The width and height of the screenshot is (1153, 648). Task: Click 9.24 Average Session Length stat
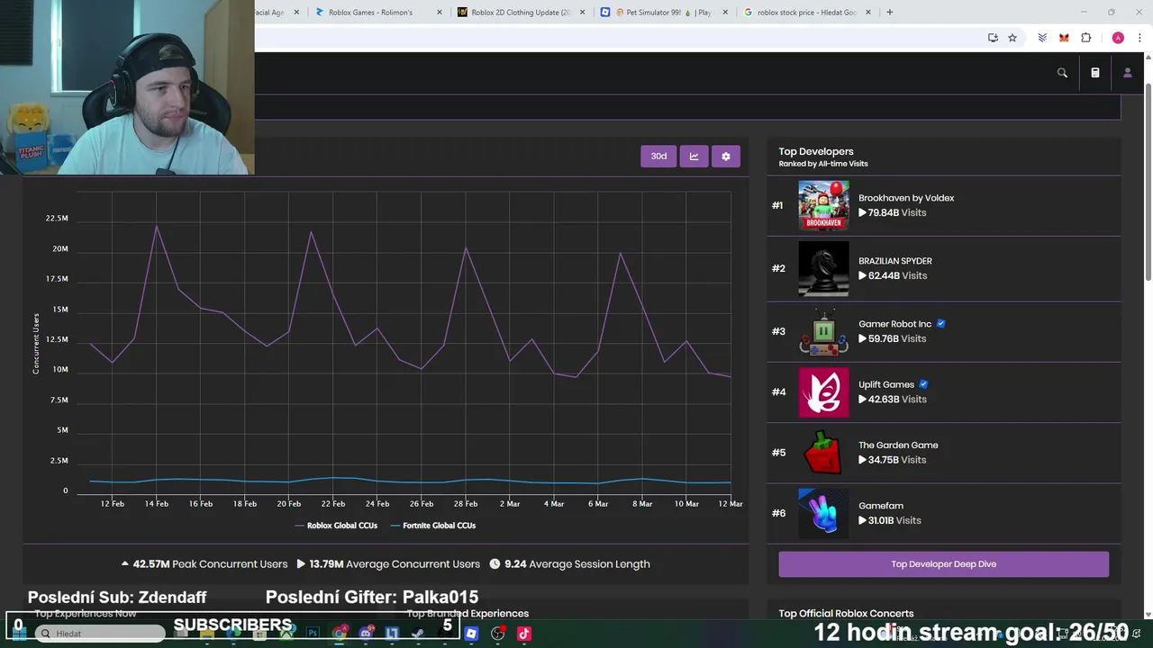(x=570, y=564)
